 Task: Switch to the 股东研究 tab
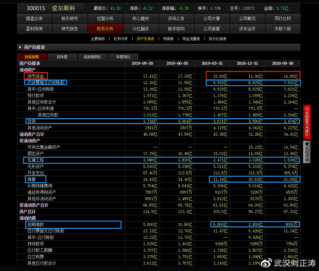pos(70,18)
